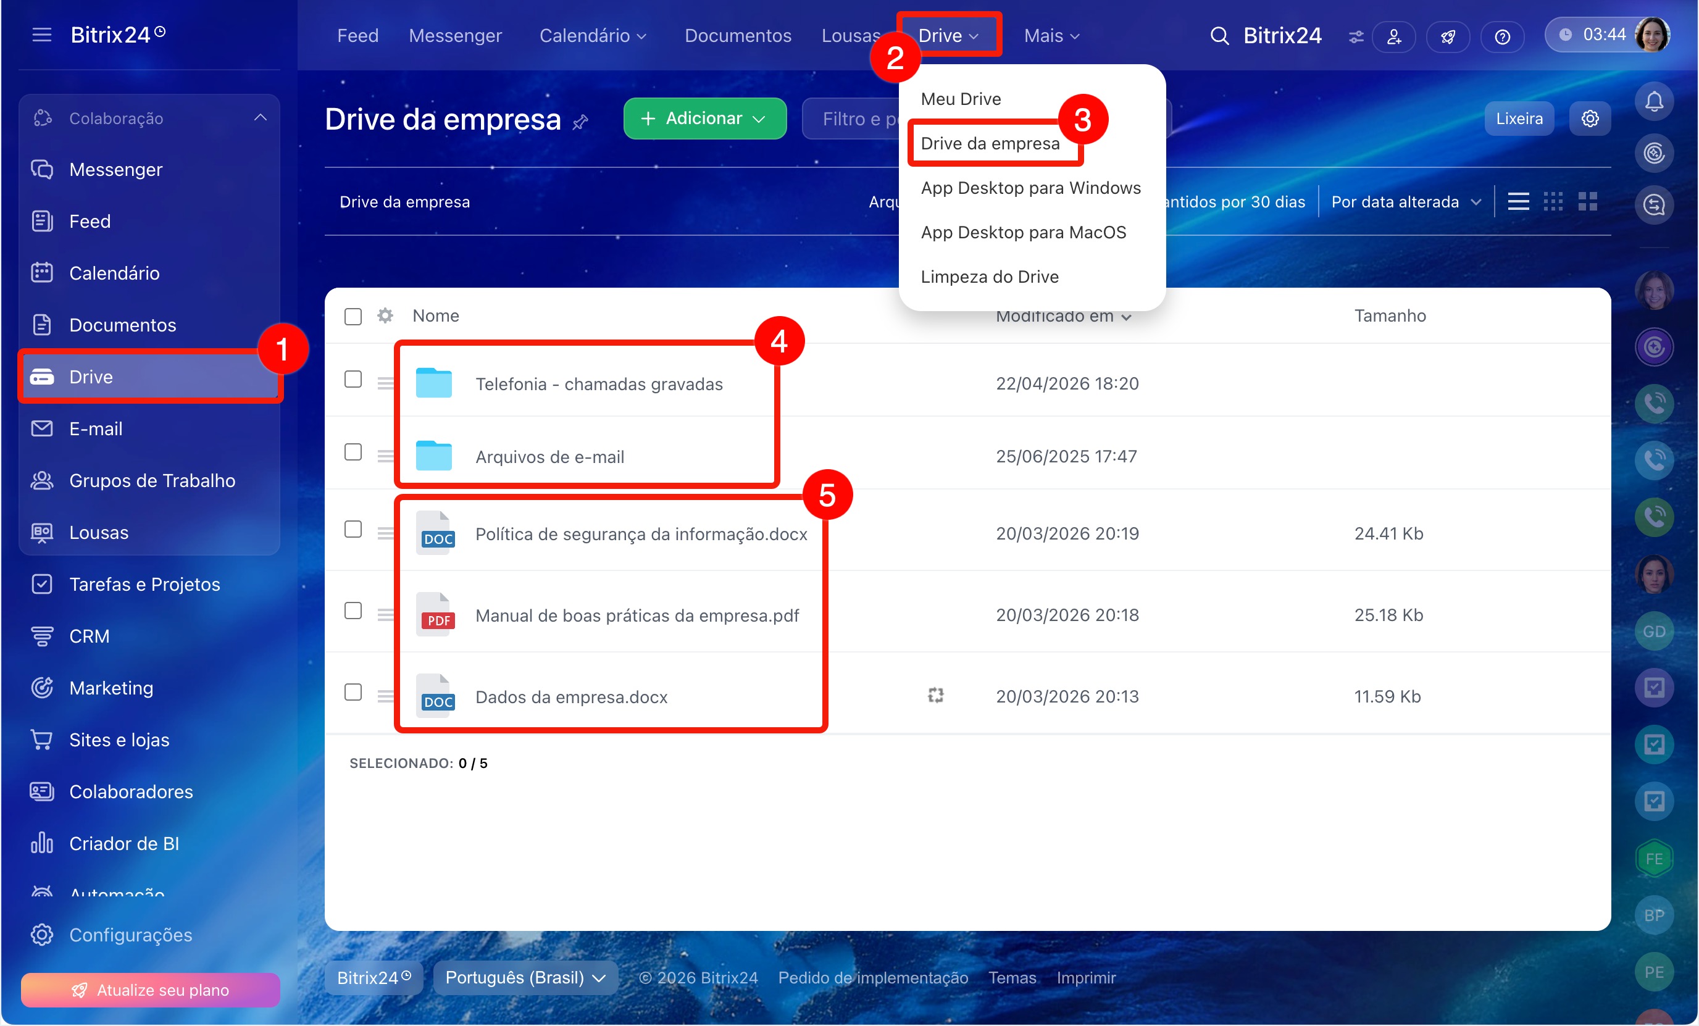Select the Manual de boas práticas checkbox
Image resolution: width=1699 pixels, height=1026 pixels.
[x=353, y=611]
